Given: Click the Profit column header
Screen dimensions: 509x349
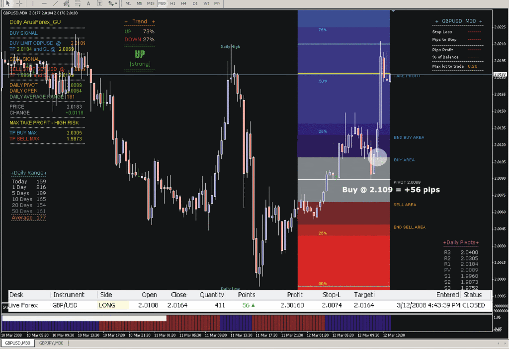Looking at the screenshot, I should pos(295,295).
